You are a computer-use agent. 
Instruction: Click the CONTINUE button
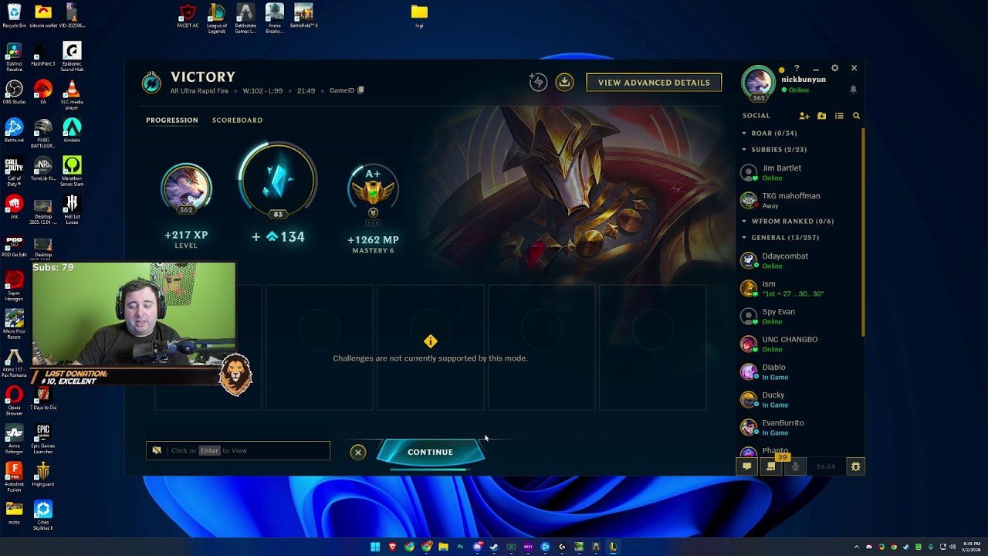coord(431,453)
